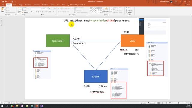This screenshot has height=108, width=192.
Task: Toggle Bold formatting
Action: [32, 12]
